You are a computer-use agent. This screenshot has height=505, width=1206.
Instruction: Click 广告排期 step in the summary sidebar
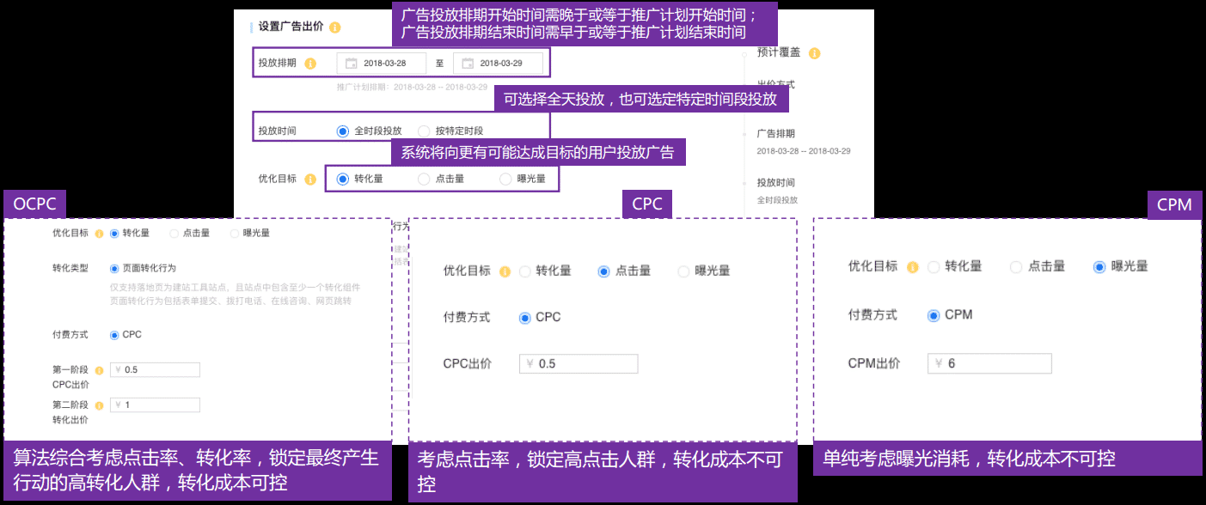(776, 134)
